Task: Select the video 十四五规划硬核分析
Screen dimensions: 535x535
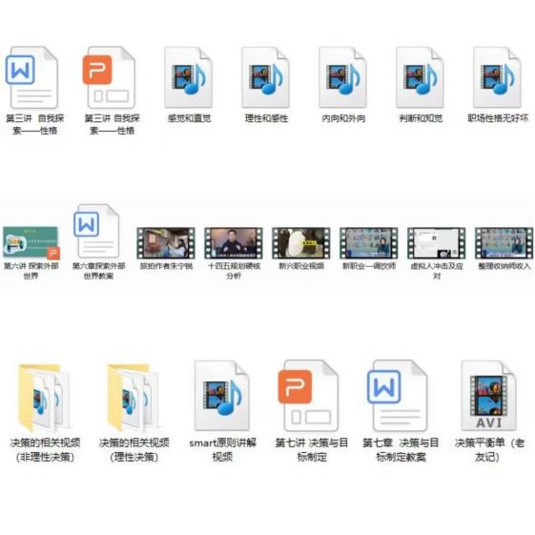Action: point(234,243)
